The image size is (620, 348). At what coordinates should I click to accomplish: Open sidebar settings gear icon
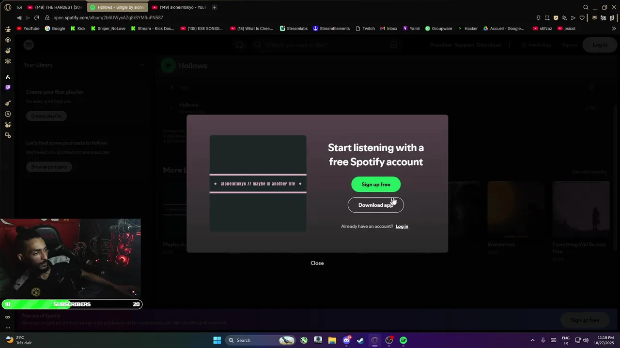(x=8, y=135)
